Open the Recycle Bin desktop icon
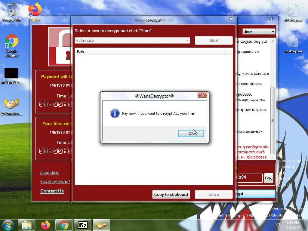The width and height of the screenshot is (308, 231). [11, 12]
